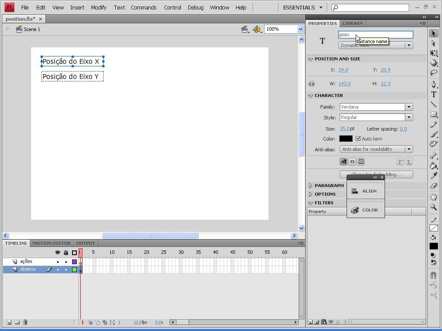Toggle lock dot of objetos layer
This screenshot has width=442, height=331.
66,269
